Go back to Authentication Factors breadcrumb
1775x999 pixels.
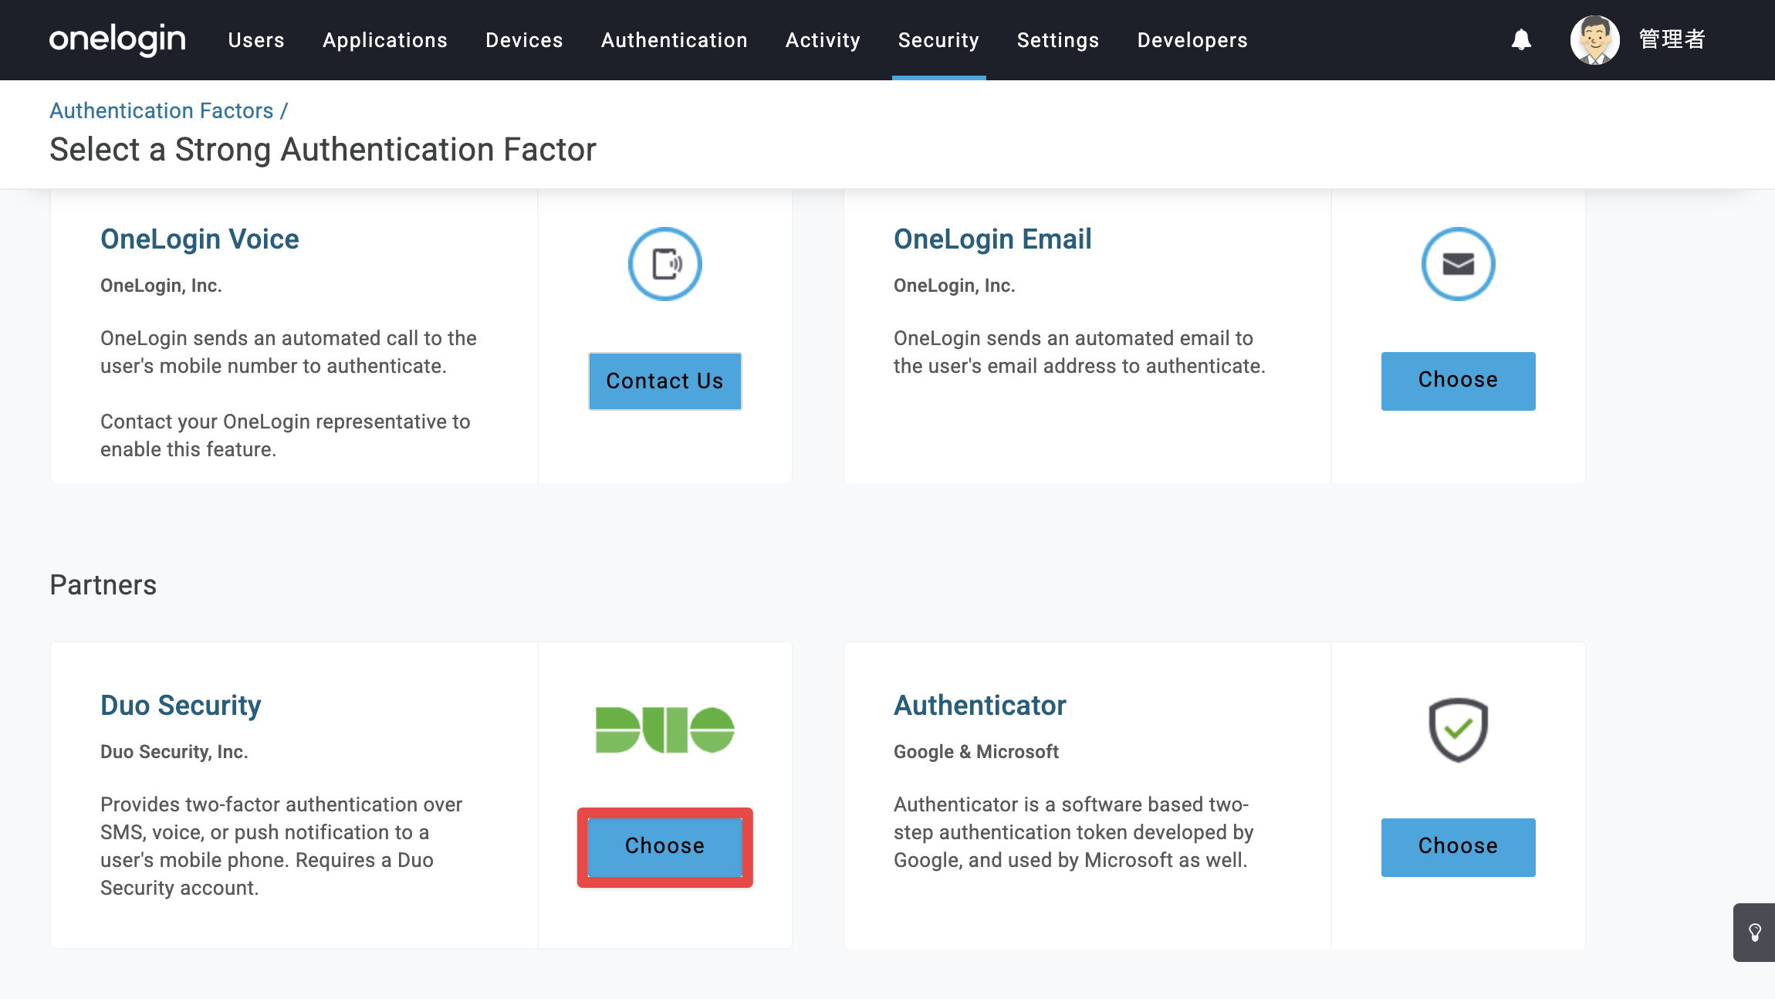pyautogui.click(x=161, y=110)
